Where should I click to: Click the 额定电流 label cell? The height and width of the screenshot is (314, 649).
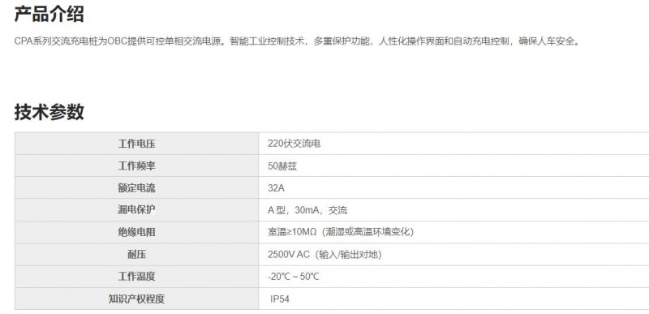point(136,187)
